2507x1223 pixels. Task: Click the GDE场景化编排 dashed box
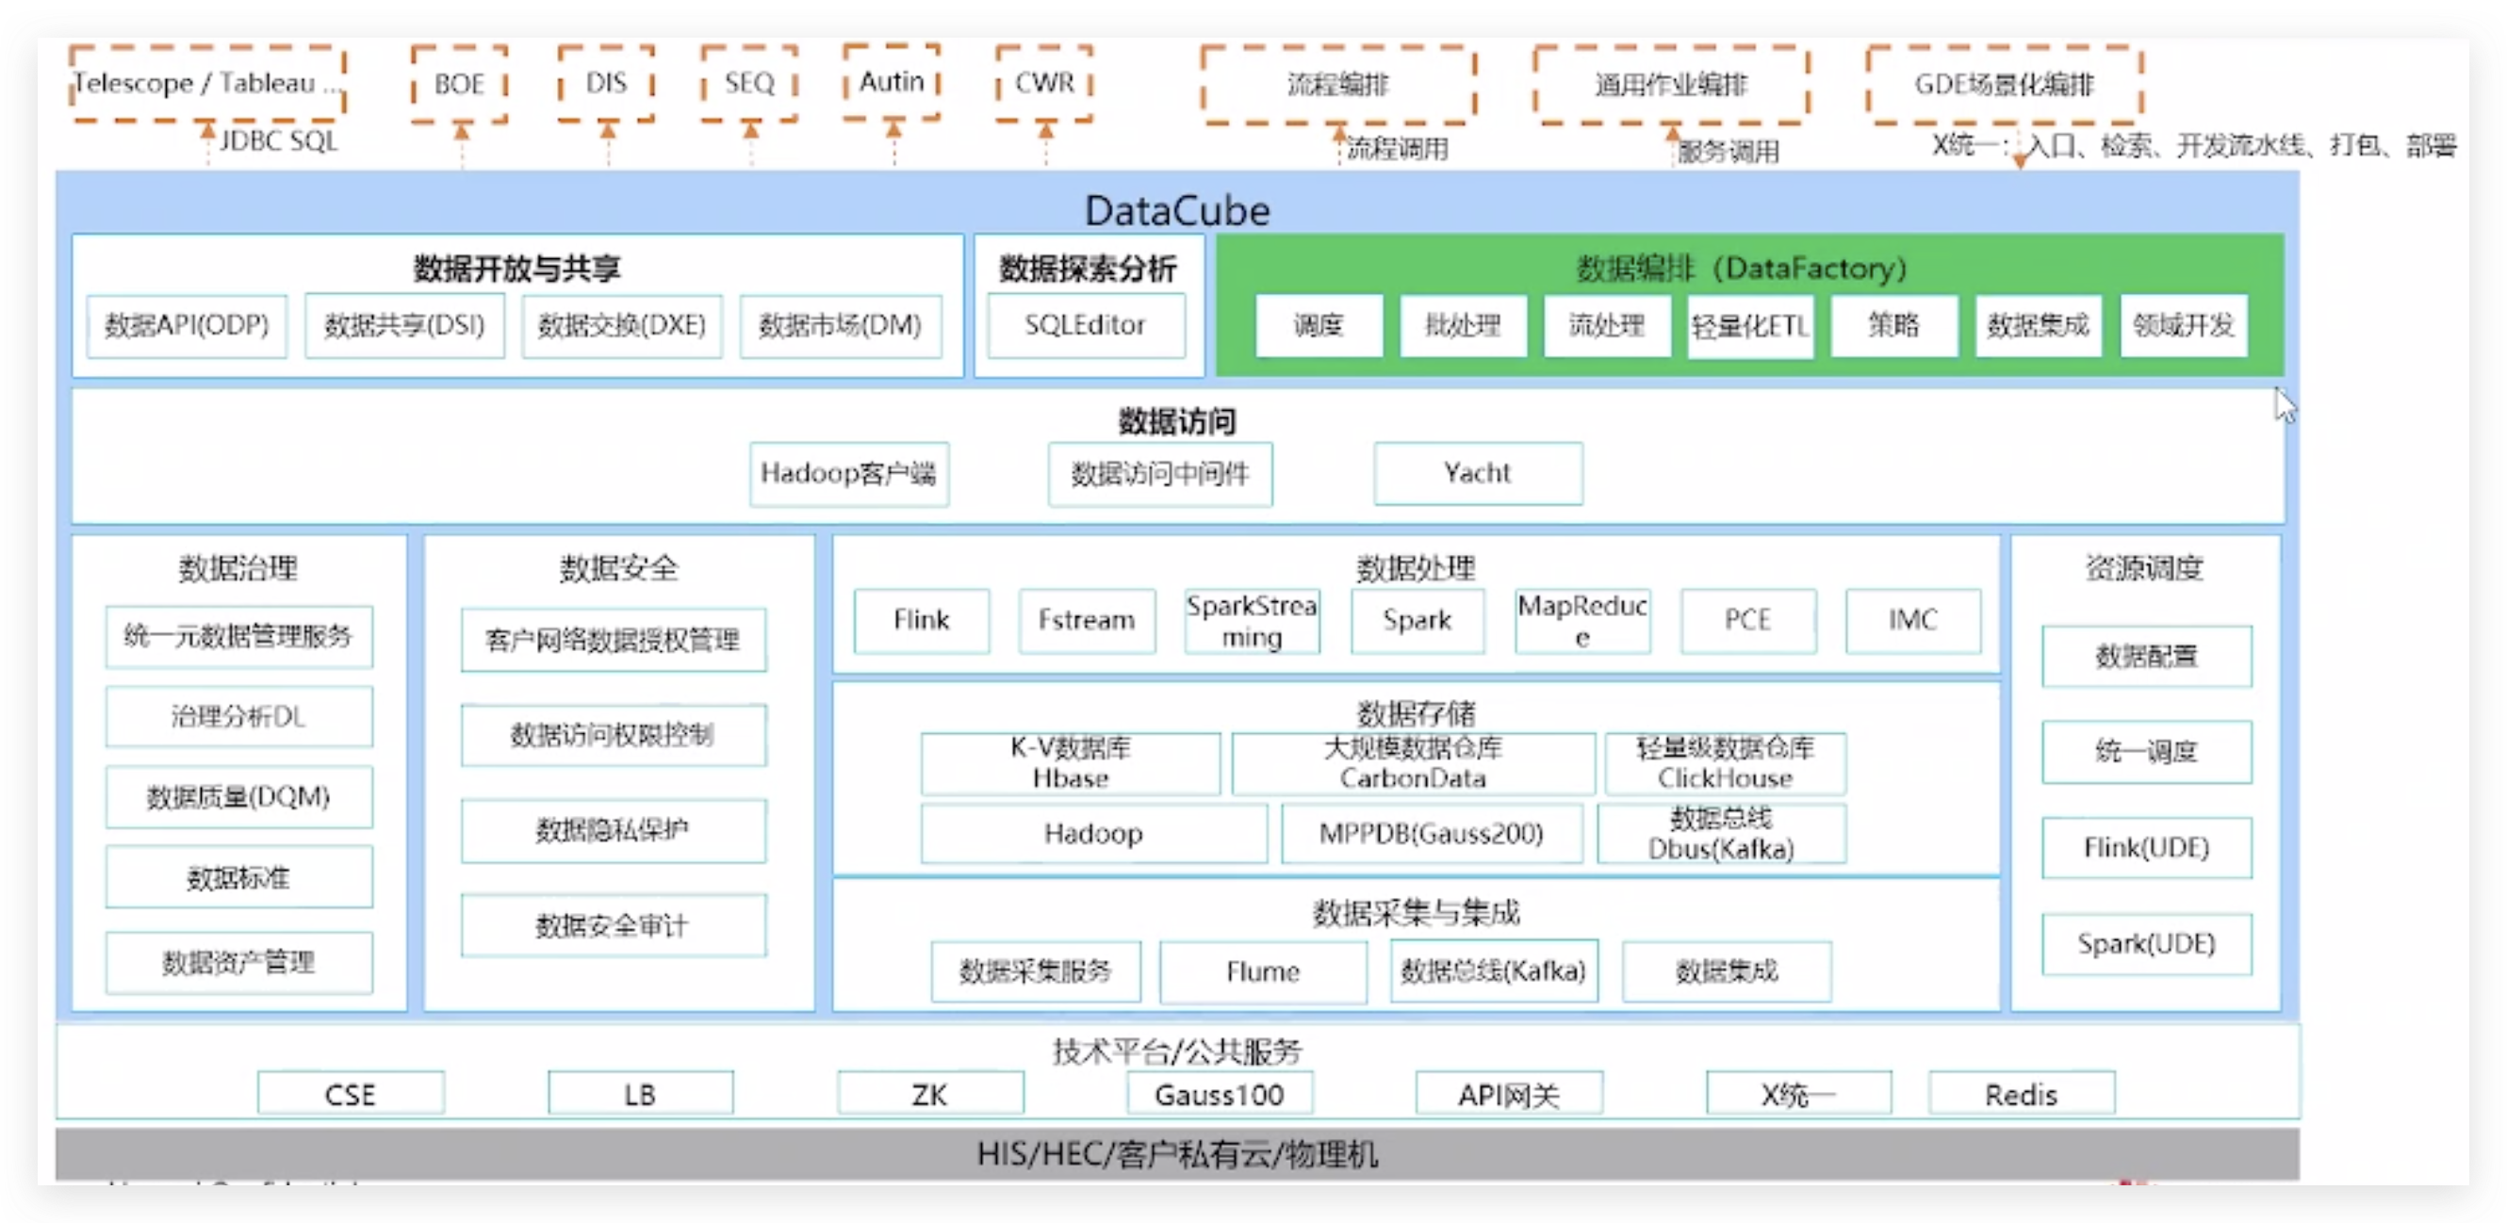click(2004, 85)
